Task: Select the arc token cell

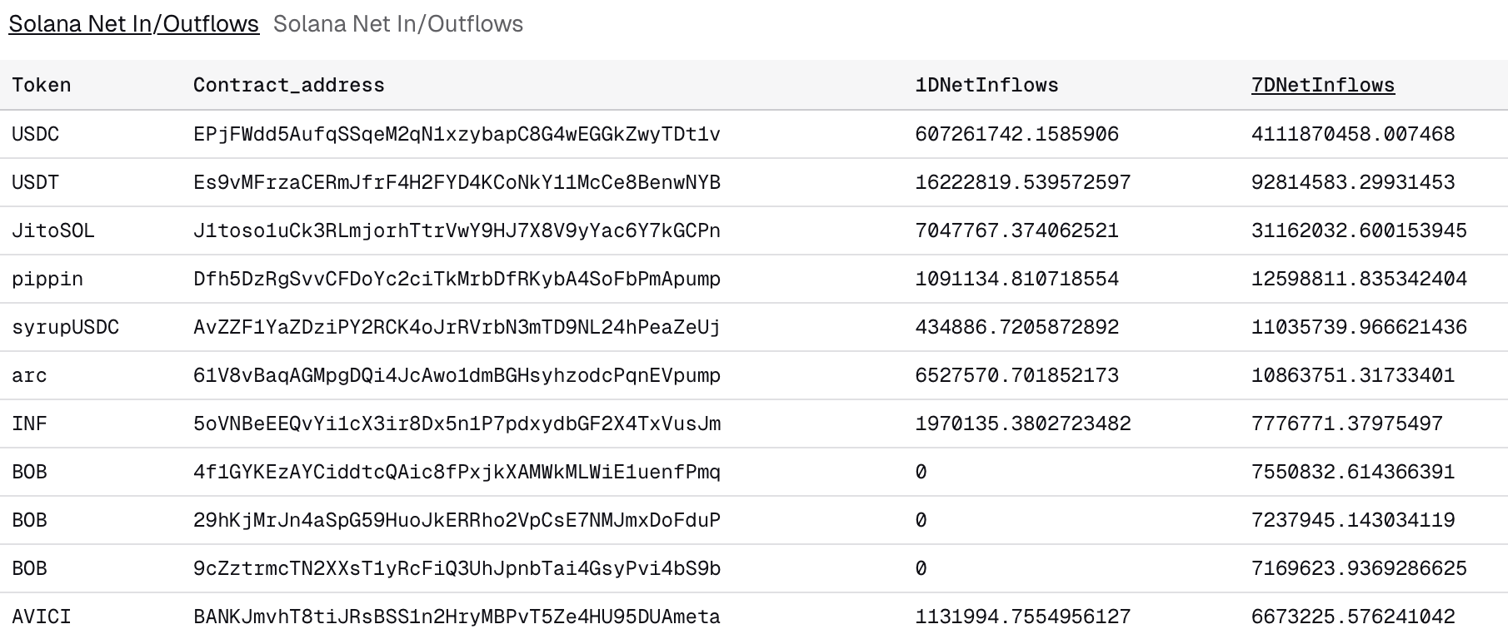Action: pyautogui.click(x=29, y=375)
